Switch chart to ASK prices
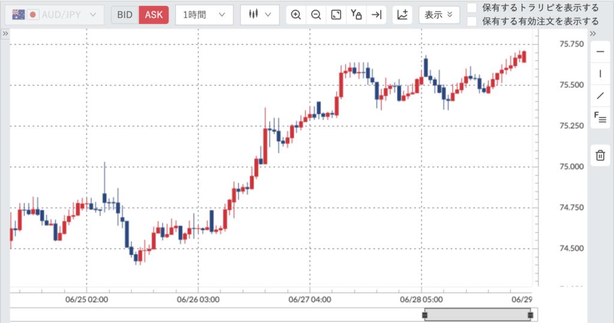614x323 pixels. tap(153, 15)
